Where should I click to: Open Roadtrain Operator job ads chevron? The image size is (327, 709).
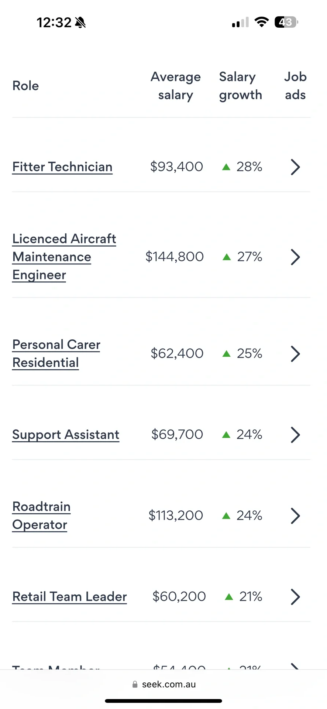click(295, 516)
